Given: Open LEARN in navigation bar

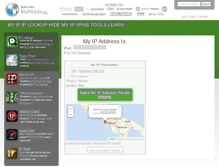Looking at the screenshot, I should (115, 25).
